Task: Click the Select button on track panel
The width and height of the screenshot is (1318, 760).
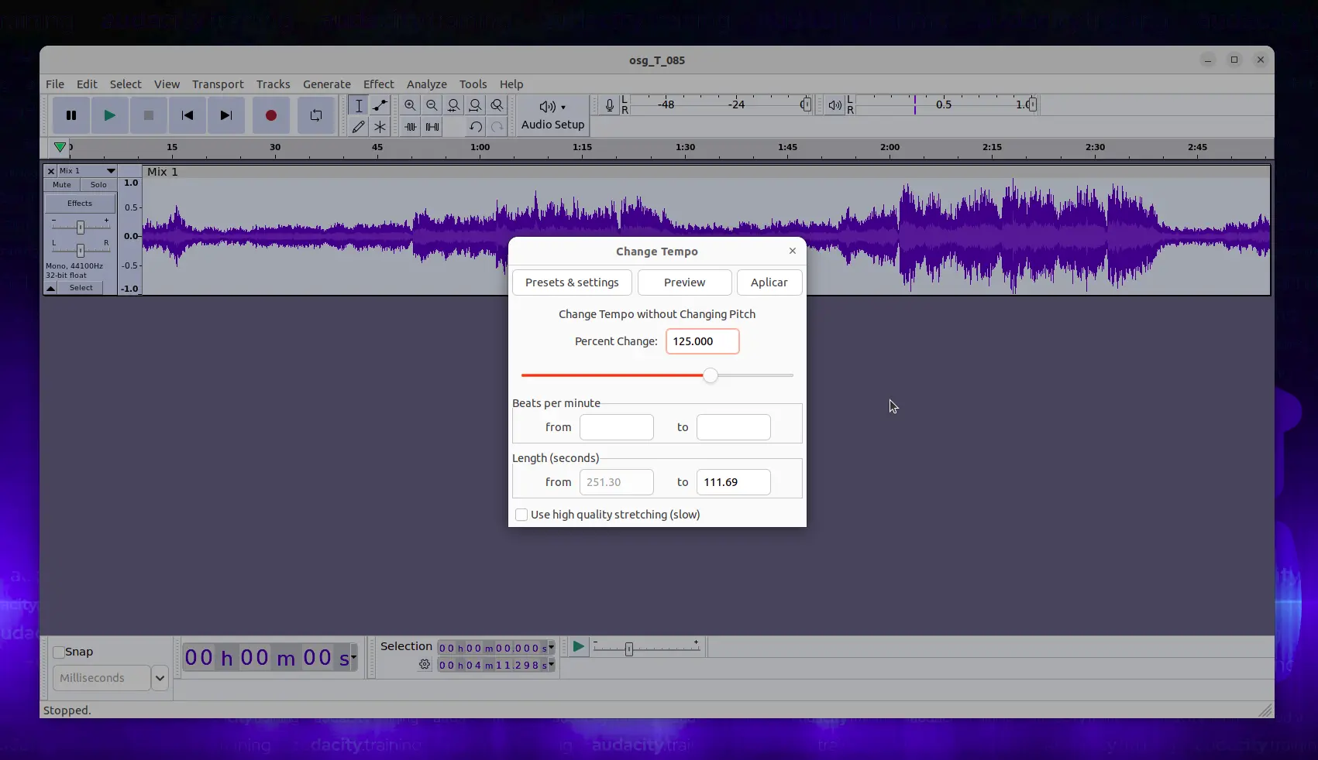Action: click(81, 288)
